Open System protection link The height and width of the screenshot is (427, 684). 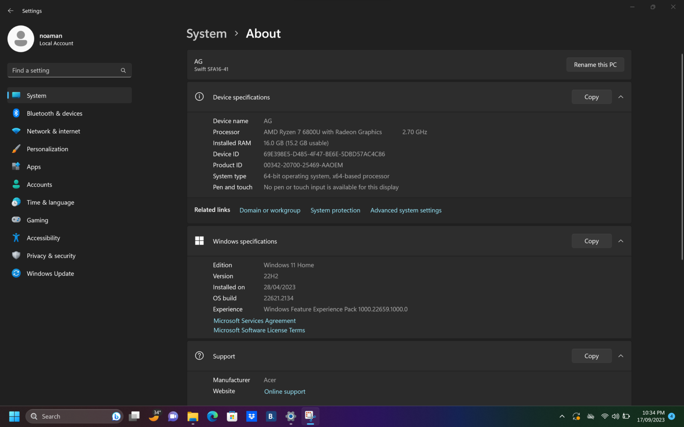[x=335, y=210]
